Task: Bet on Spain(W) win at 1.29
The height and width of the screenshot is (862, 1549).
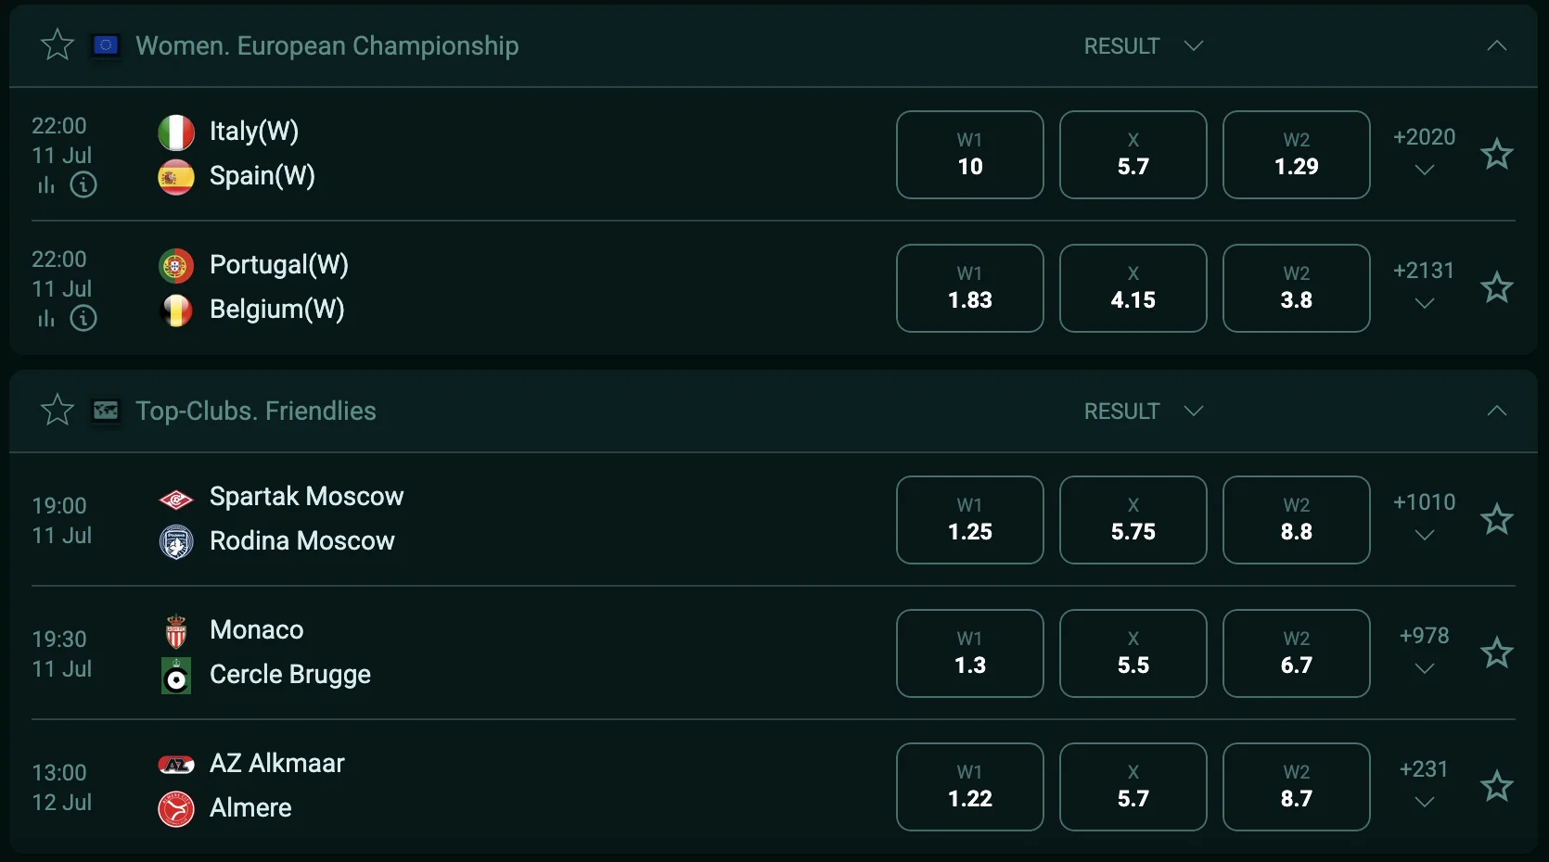Action: coord(1296,155)
